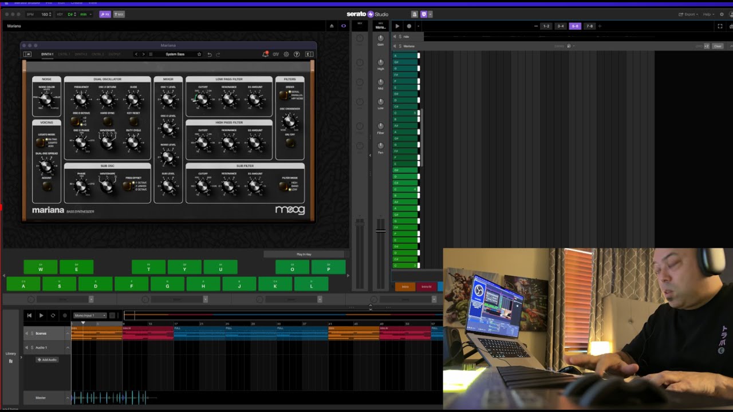This screenshot has height=412, width=733.
Task: Mute the Mariana track speaker icon
Action: click(x=395, y=46)
